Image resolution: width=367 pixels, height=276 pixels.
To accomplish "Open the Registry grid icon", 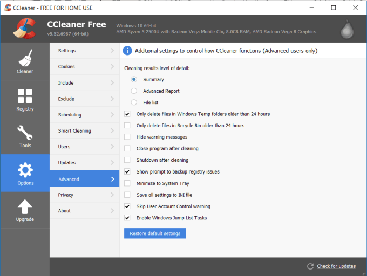I will [25, 96].
